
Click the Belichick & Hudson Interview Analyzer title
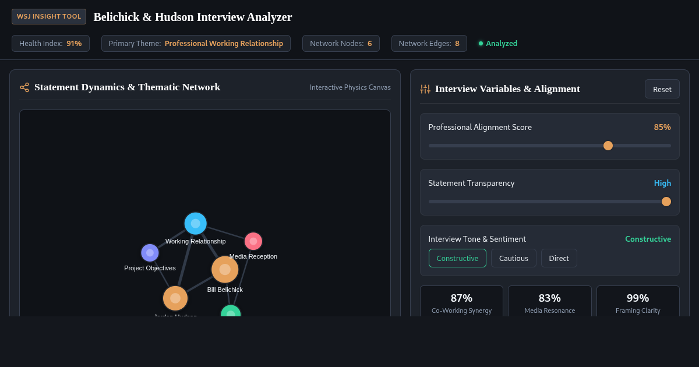tap(193, 17)
